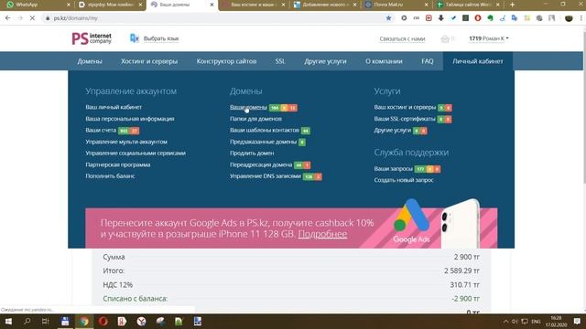Screen dimensions: 586x329
Task: Click the PS Internet Company logo
Action: (92, 38)
